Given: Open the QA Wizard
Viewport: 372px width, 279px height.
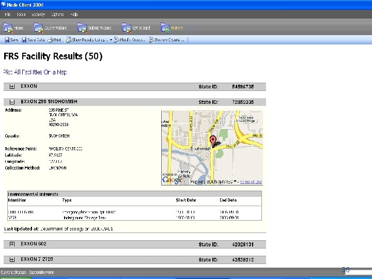Looking at the screenshot, I should [136, 27].
